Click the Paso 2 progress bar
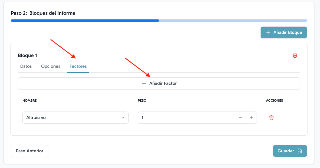320x168 pixels. point(159,21)
